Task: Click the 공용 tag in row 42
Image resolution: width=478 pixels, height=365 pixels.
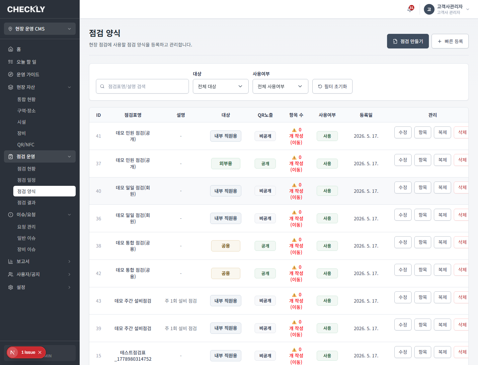Action: coord(226,273)
